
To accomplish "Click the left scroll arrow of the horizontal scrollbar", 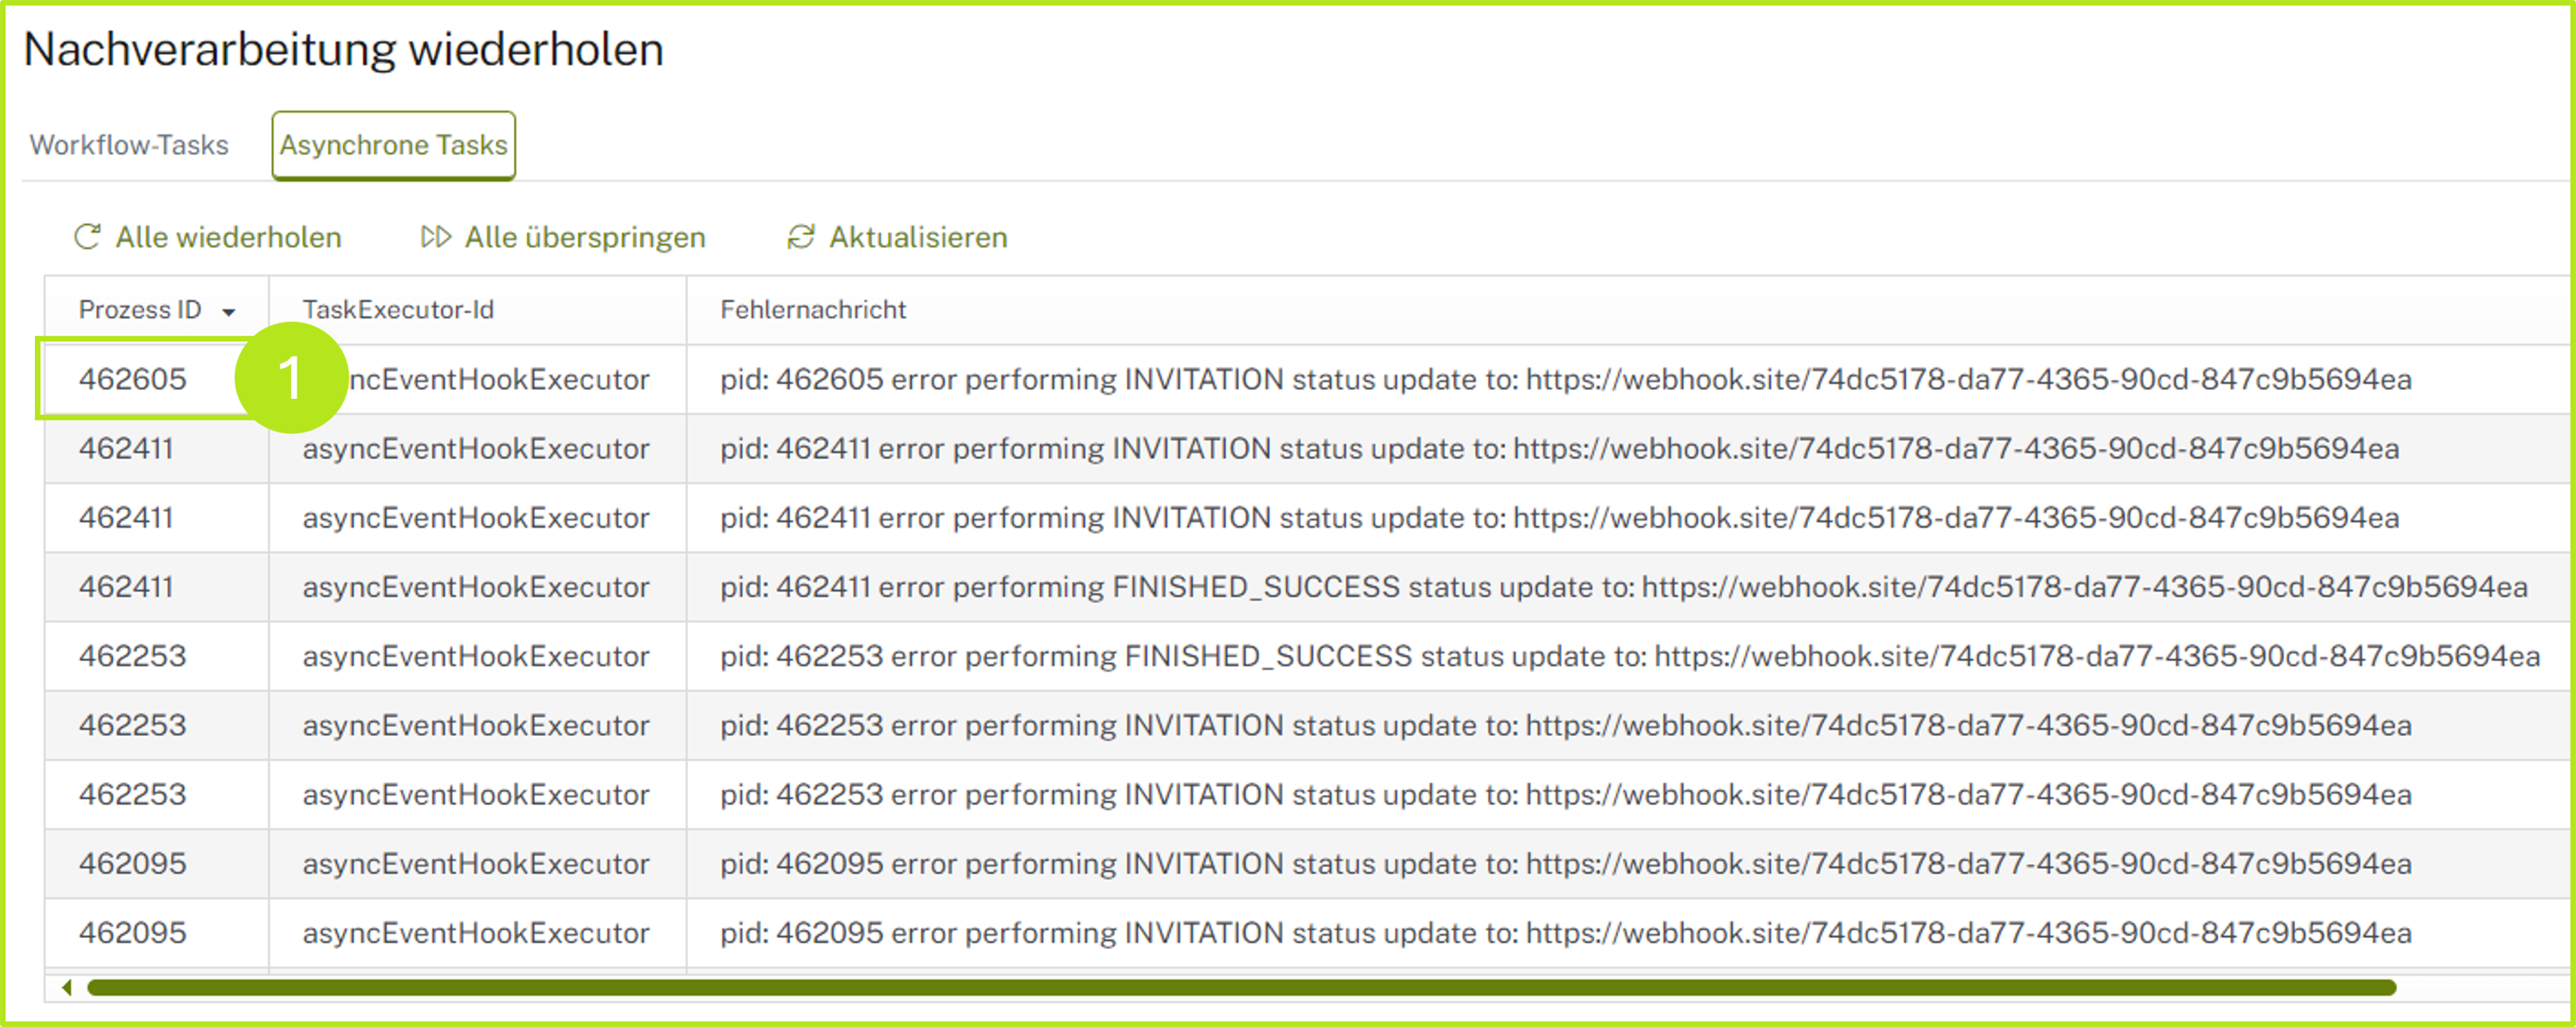I will pyautogui.click(x=65, y=987).
